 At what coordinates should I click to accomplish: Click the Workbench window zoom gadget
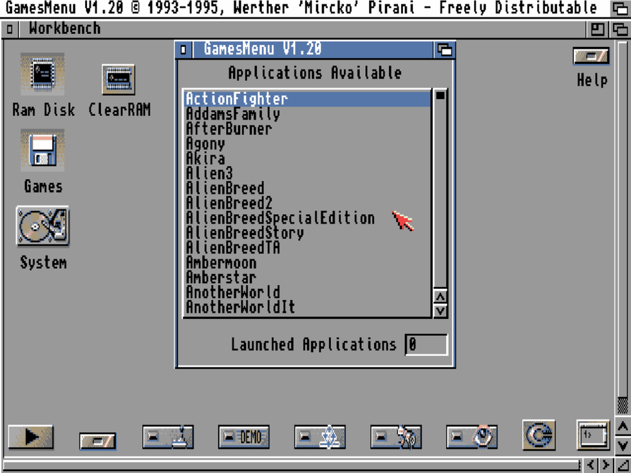(598, 28)
